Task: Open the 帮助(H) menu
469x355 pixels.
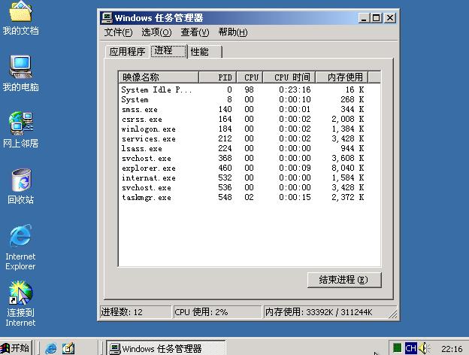Action: 233,32
